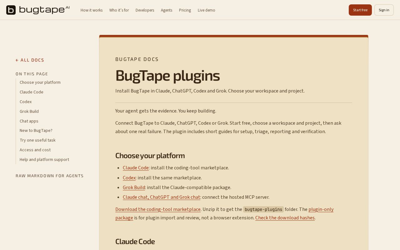Open the Grok Build link in platform list

(x=134, y=187)
